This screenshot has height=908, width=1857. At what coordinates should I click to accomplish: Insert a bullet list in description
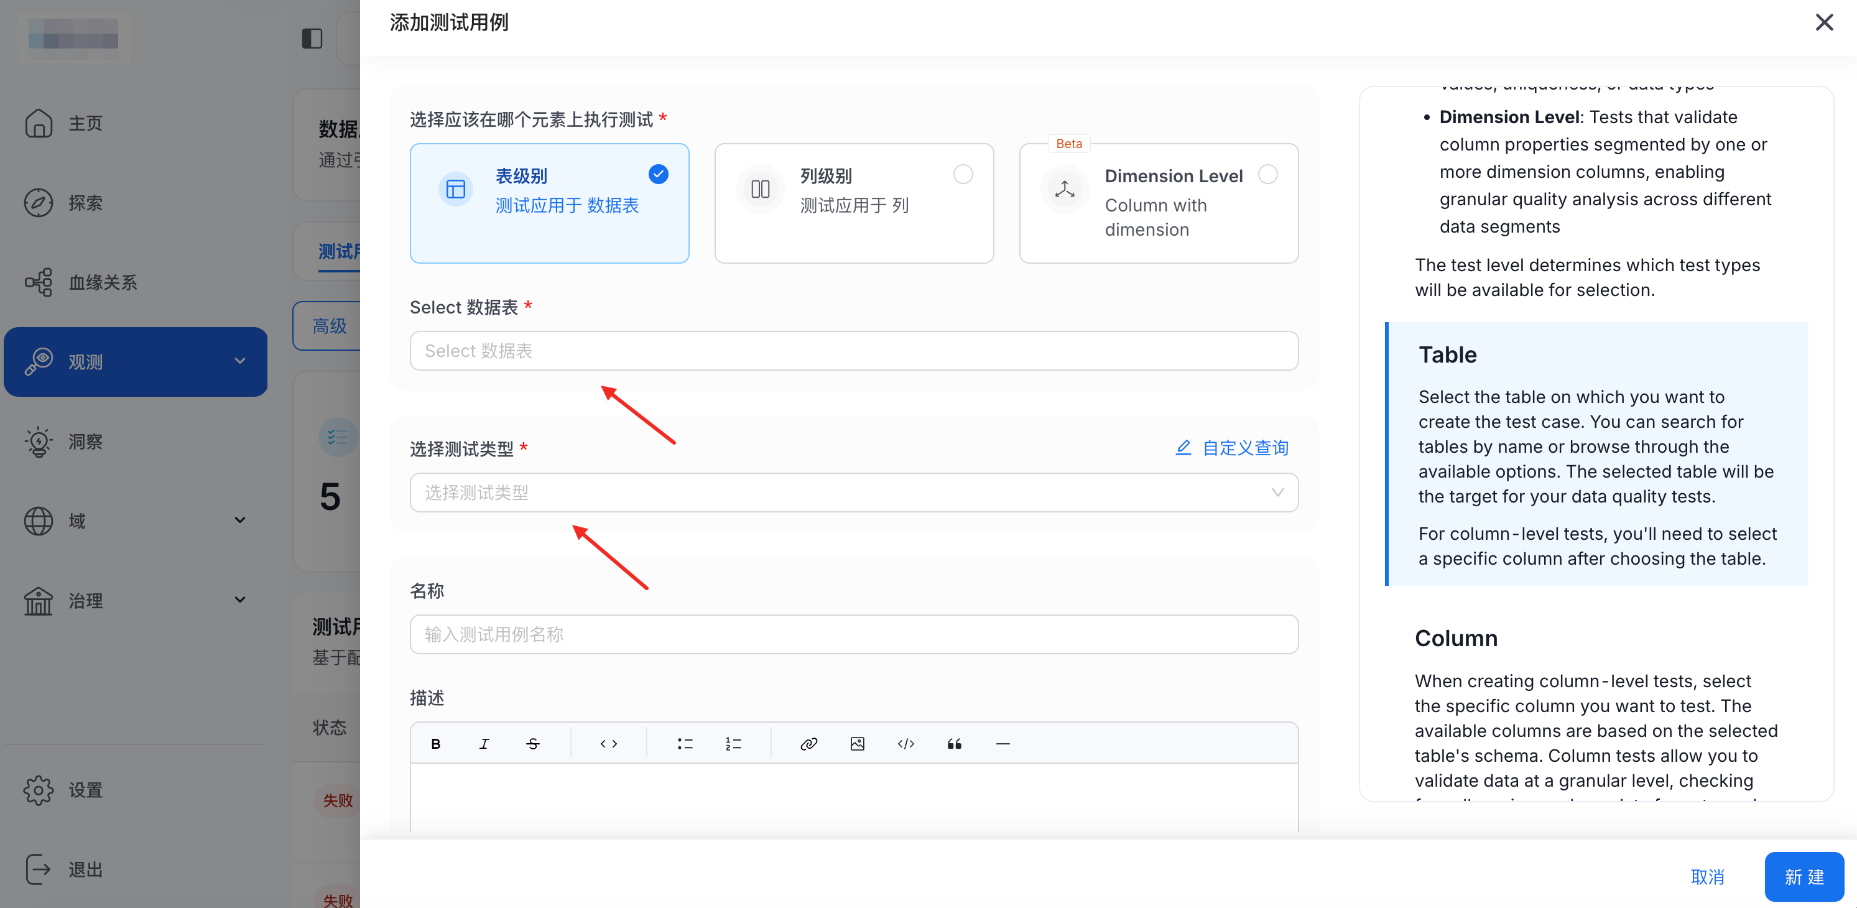pos(685,744)
